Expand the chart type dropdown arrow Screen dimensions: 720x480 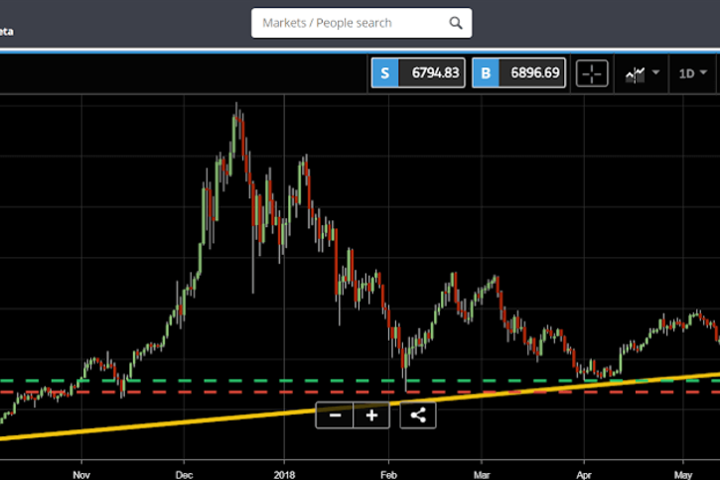[655, 73]
